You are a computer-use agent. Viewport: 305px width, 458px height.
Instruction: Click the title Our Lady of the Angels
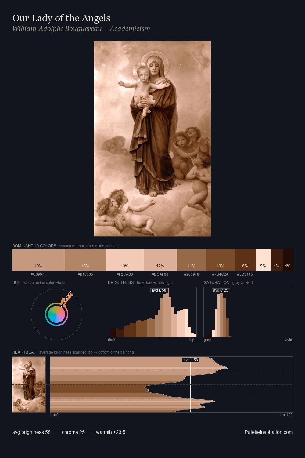point(61,18)
